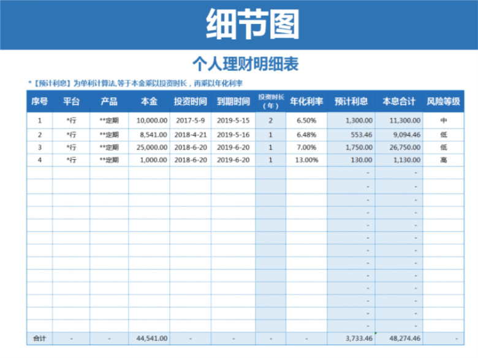The height and width of the screenshot is (358, 478).
Task: Select the 风险等级 column header
Action: coord(443,102)
